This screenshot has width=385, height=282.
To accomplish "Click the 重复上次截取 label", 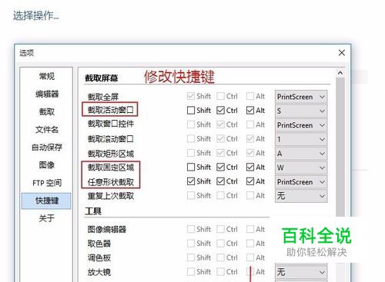I will (111, 196).
